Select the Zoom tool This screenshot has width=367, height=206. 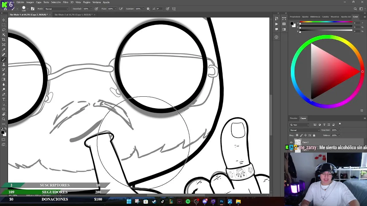pyautogui.click(x=4, y=119)
